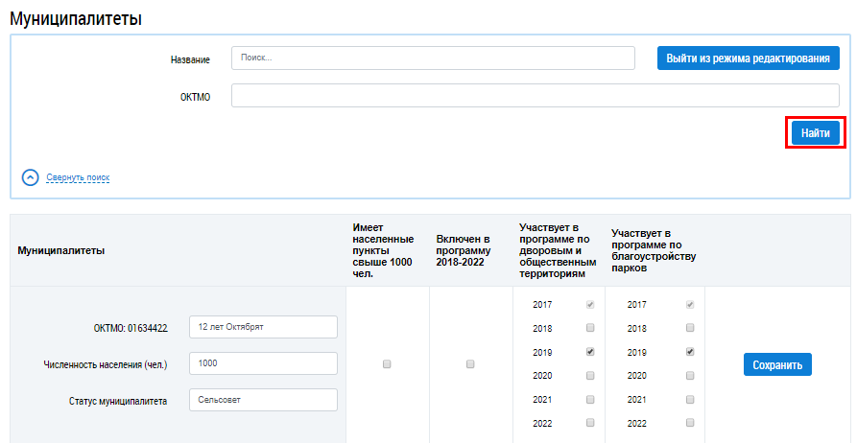
Task: Click the collapse search chevron icon
Action: point(31,177)
